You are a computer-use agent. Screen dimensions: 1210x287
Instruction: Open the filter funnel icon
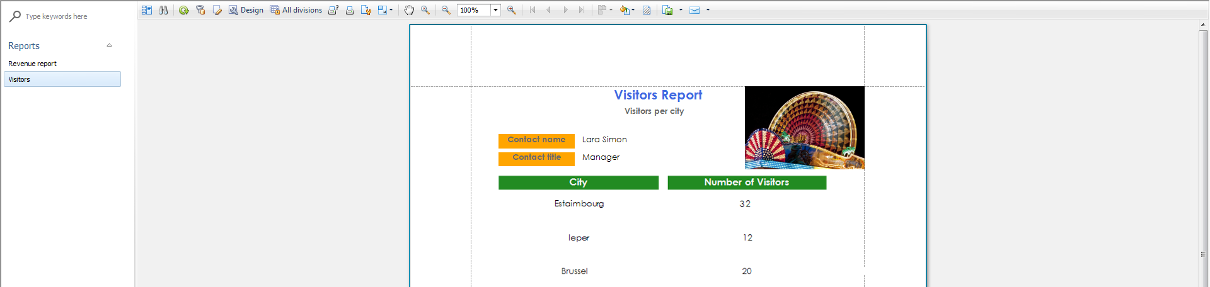click(200, 10)
